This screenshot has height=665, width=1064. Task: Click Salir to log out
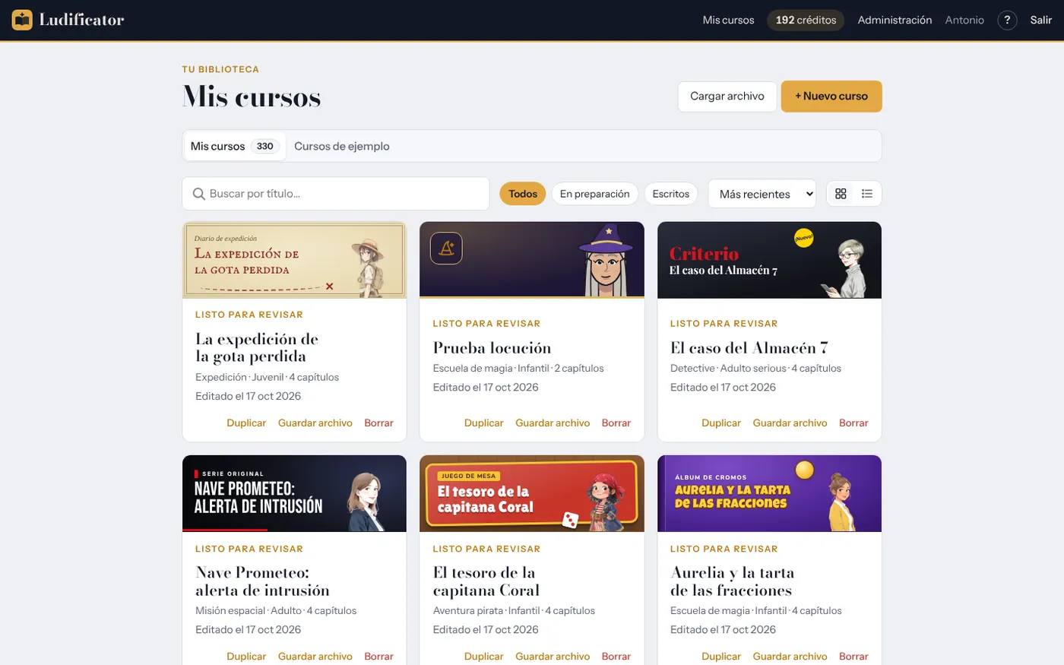(x=1041, y=20)
